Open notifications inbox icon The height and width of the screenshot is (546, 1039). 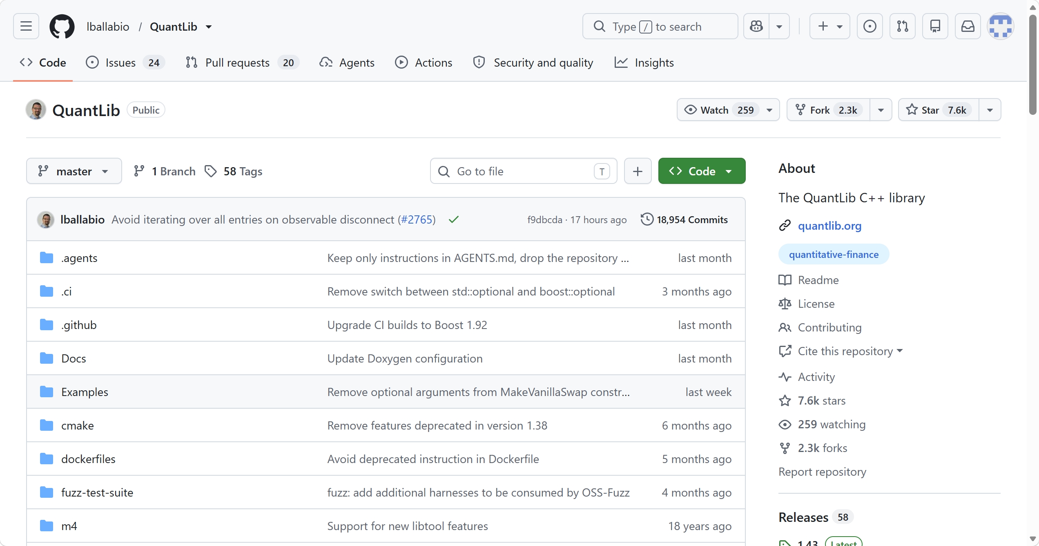968,27
